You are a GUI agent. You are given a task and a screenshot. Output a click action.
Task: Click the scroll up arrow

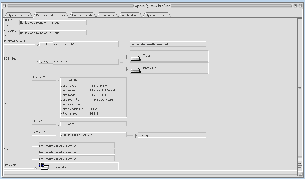point(299,163)
